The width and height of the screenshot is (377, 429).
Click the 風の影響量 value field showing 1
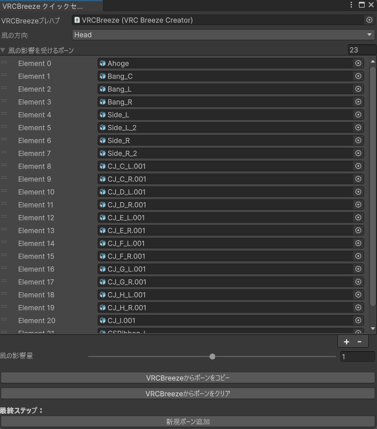pyautogui.click(x=357, y=357)
